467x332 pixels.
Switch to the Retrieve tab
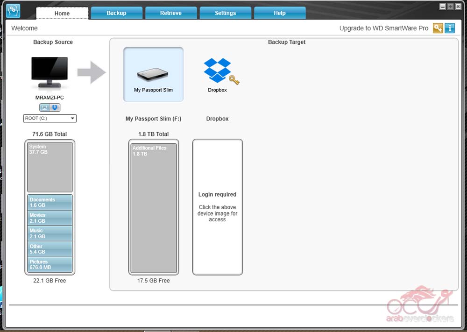point(171,13)
